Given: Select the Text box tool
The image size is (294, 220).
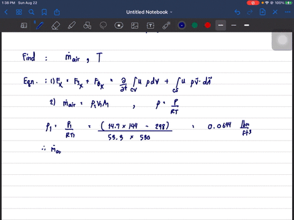Looking at the screenshot, I should pos(151,26).
